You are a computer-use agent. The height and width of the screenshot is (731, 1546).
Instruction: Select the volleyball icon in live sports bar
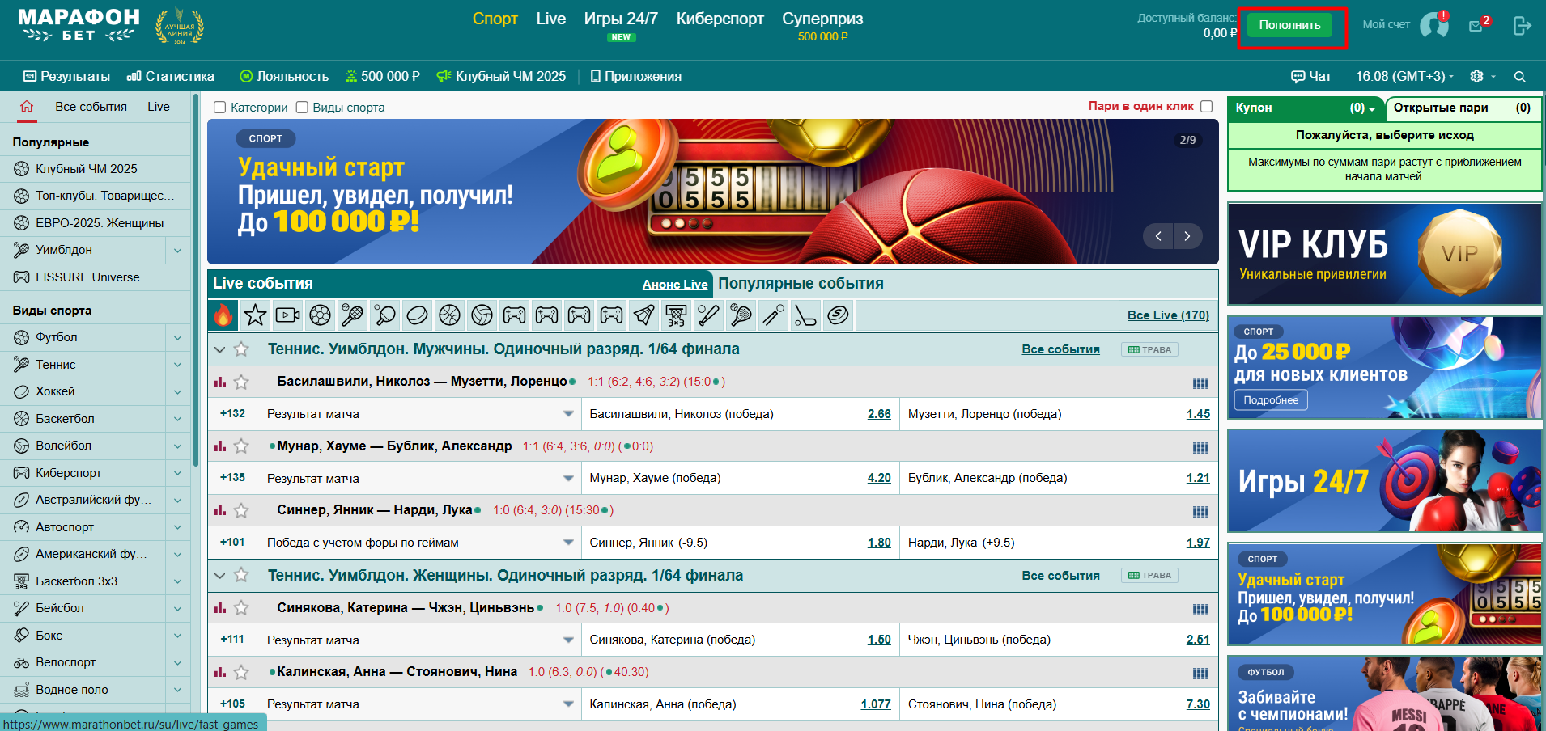(482, 315)
